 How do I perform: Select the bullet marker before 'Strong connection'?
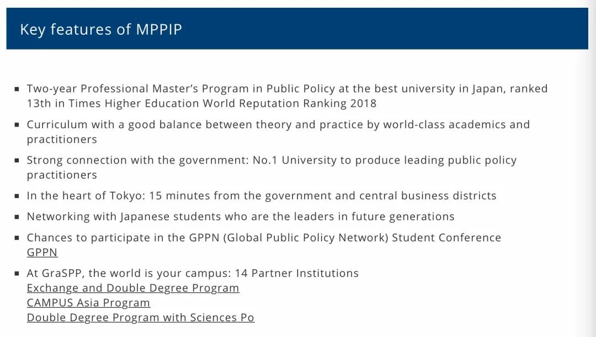pos(17,161)
